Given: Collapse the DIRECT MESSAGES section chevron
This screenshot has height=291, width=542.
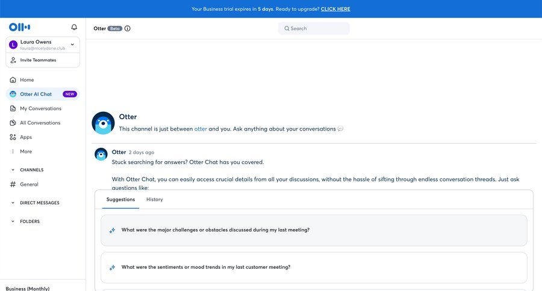Looking at the screenshot, I should (x=13, y=203).
